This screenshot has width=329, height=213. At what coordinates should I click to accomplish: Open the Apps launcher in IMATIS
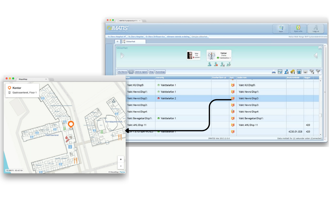(281, 29)
